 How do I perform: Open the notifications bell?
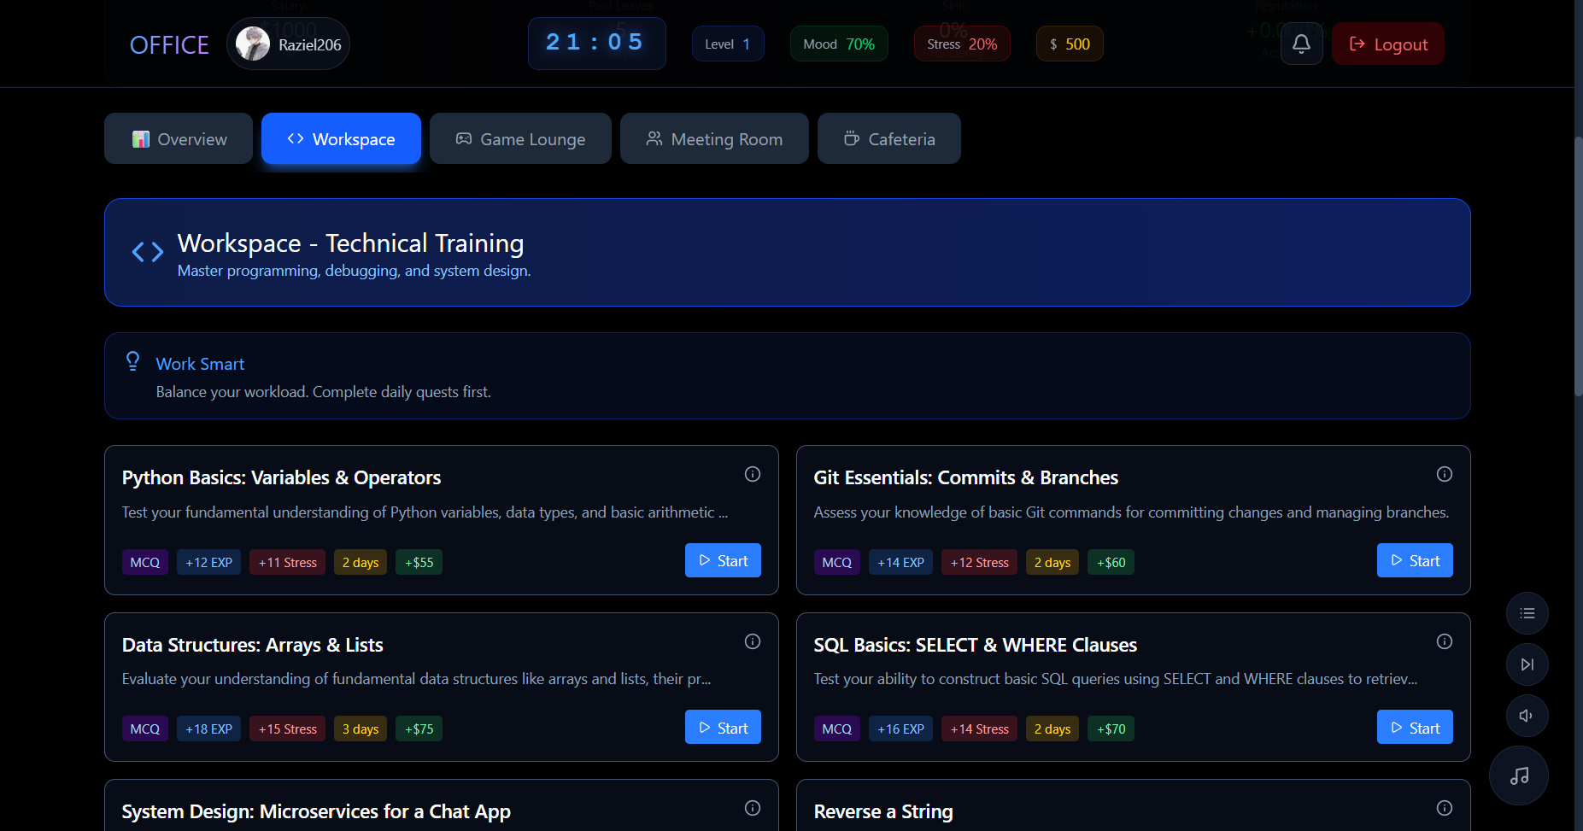click(x=1301, y=44)
